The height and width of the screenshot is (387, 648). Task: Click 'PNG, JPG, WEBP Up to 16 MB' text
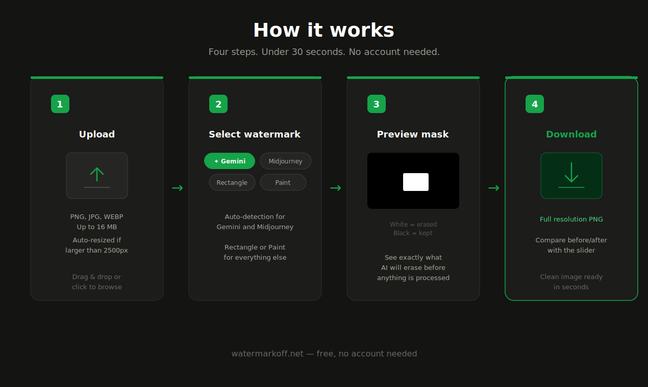click(x=97, y=222)
